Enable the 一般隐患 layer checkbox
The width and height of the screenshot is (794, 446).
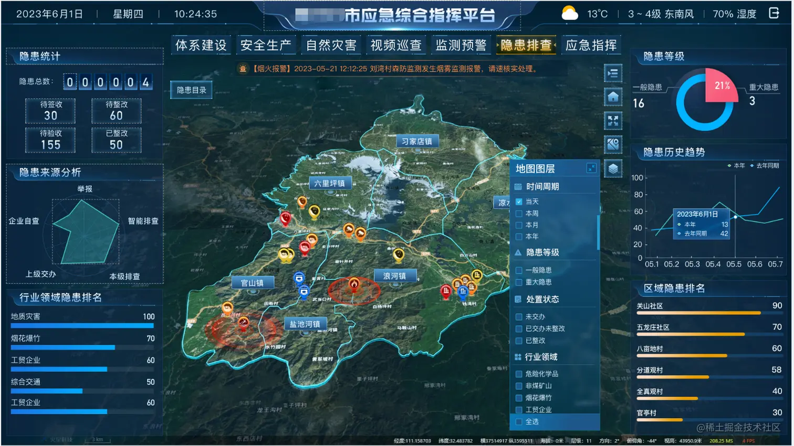pos(519,270)
